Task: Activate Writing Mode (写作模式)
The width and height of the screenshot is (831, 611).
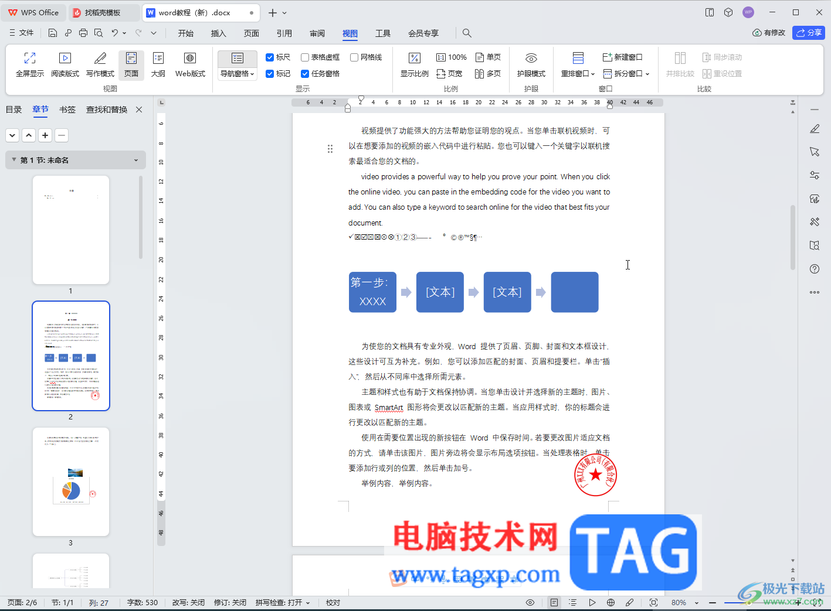Action: click(100, 64)
